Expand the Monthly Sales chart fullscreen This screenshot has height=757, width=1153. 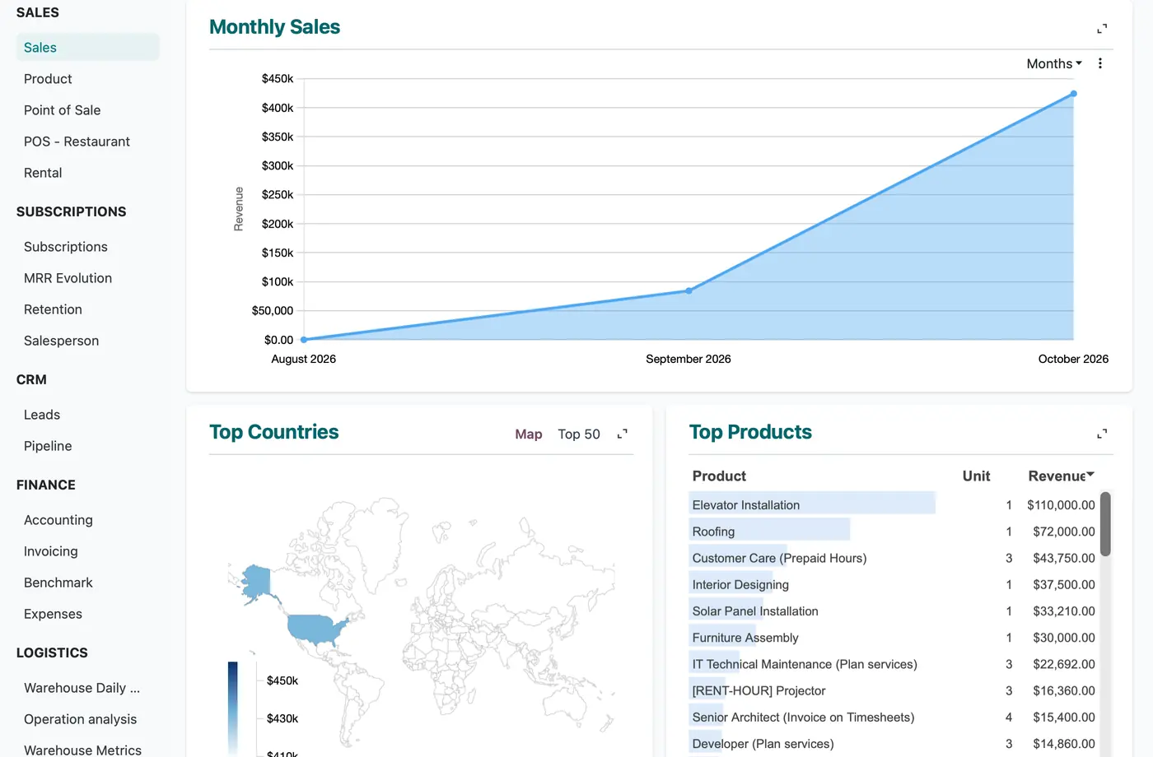point(1102,29)
